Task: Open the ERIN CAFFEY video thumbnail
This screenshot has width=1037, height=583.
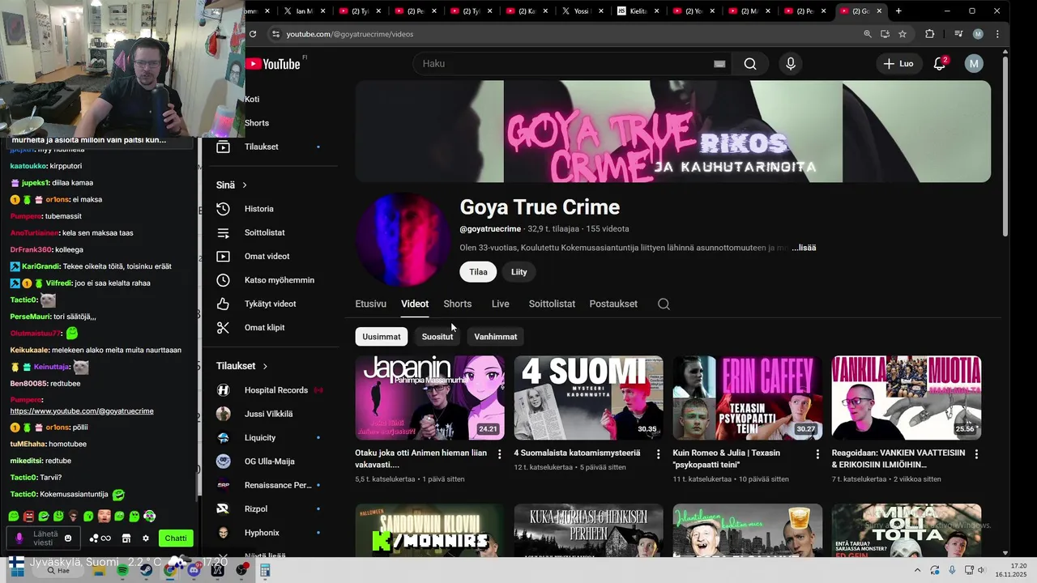Action: tap(748, 398)
